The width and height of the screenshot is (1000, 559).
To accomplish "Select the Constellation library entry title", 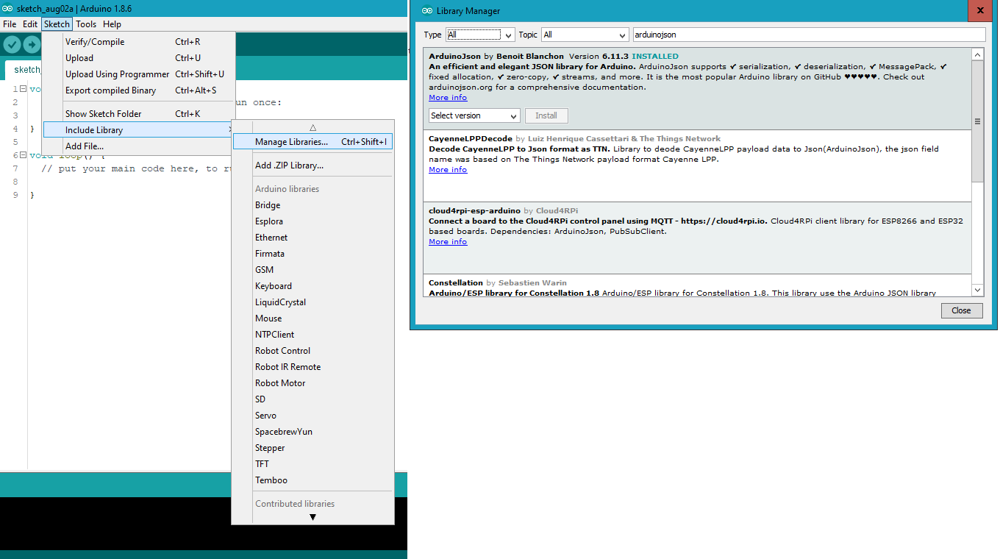I will [456, 282].
